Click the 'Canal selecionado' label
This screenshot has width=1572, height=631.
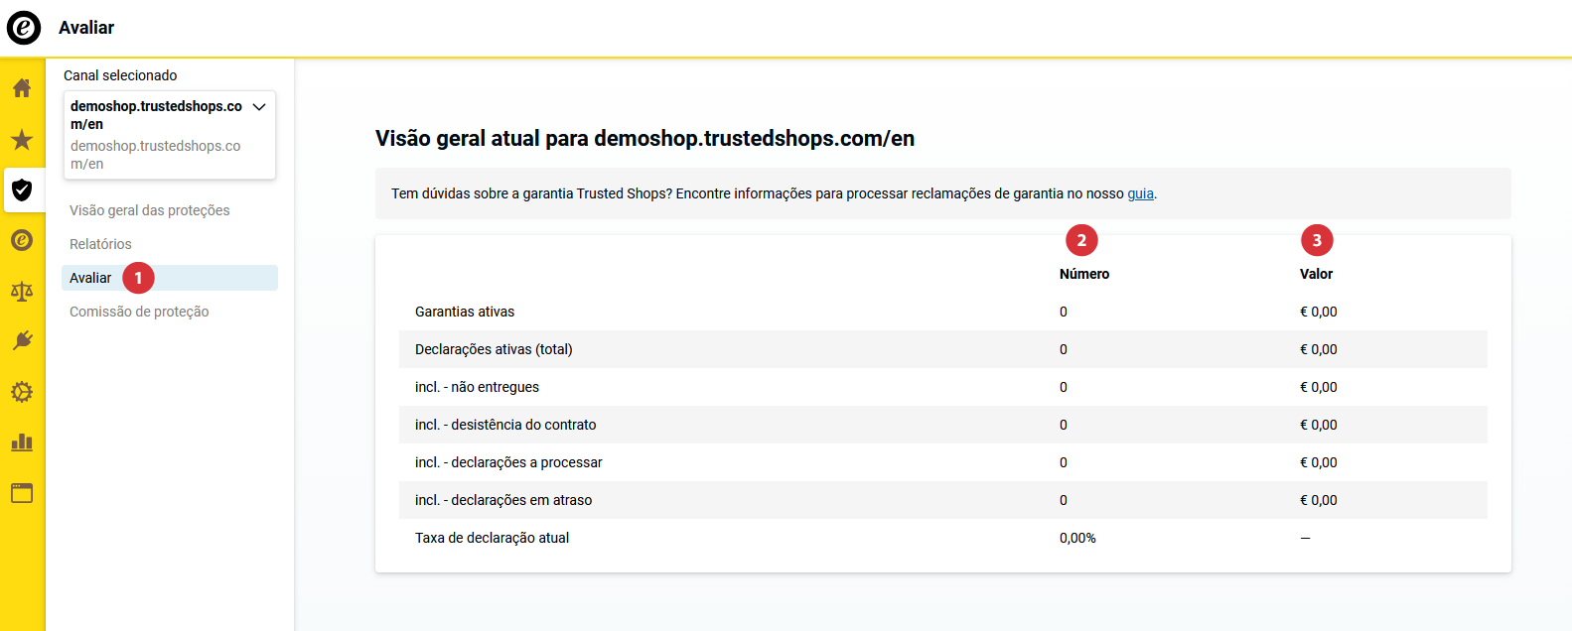point(120,75)
